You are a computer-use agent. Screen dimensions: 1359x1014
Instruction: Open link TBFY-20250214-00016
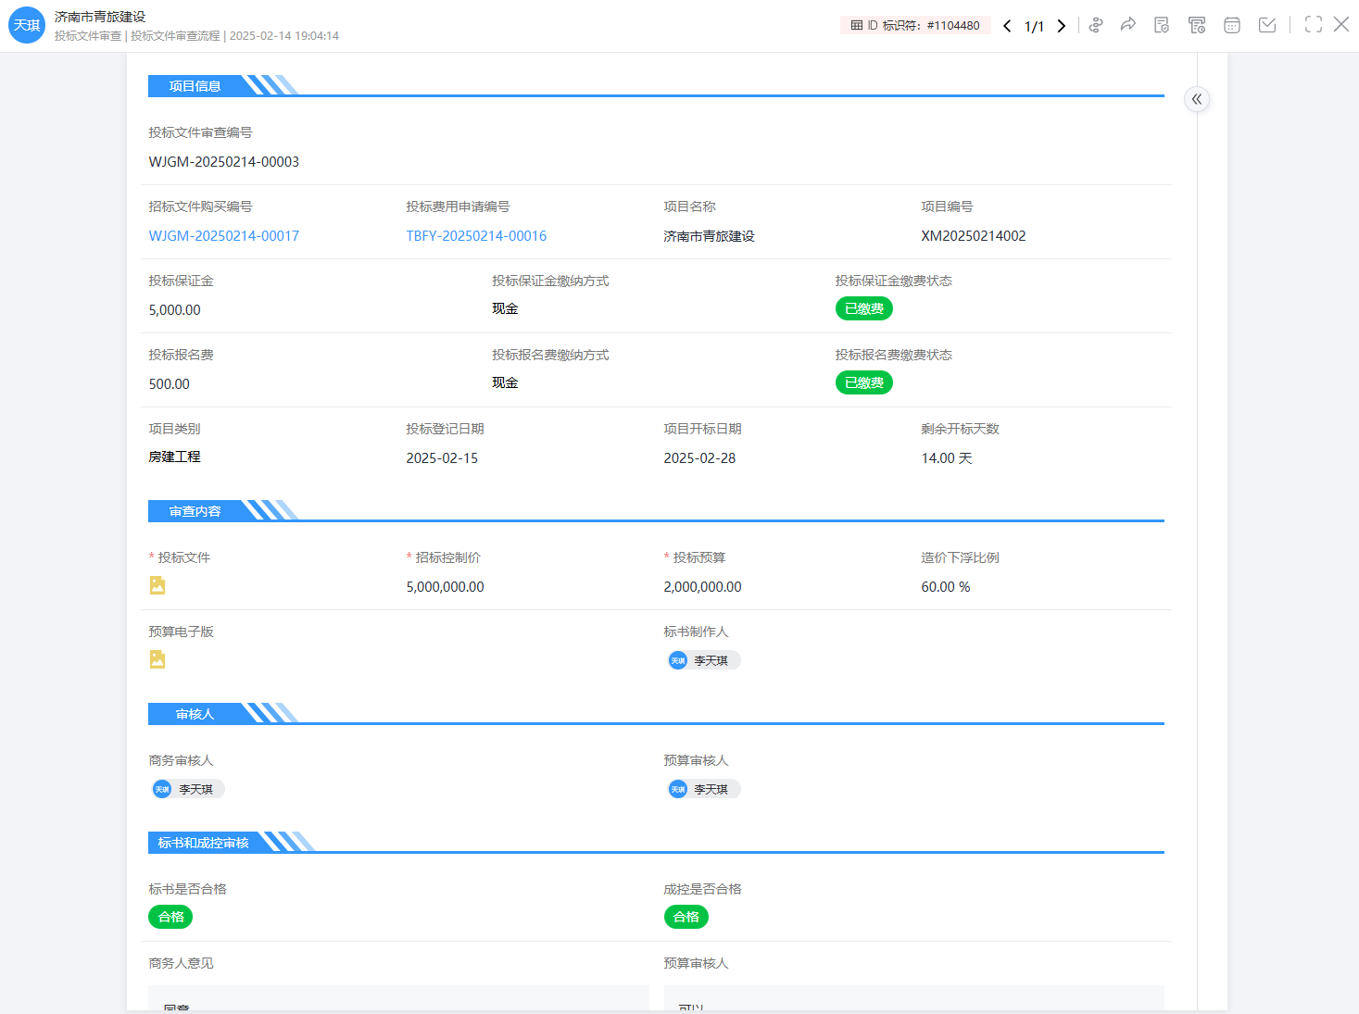click(476, 236)
